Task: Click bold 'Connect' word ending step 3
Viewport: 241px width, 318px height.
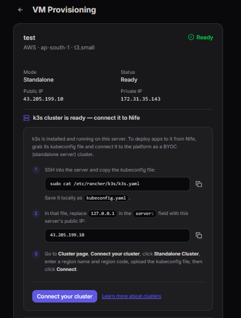Action: (x=66, y=269)
